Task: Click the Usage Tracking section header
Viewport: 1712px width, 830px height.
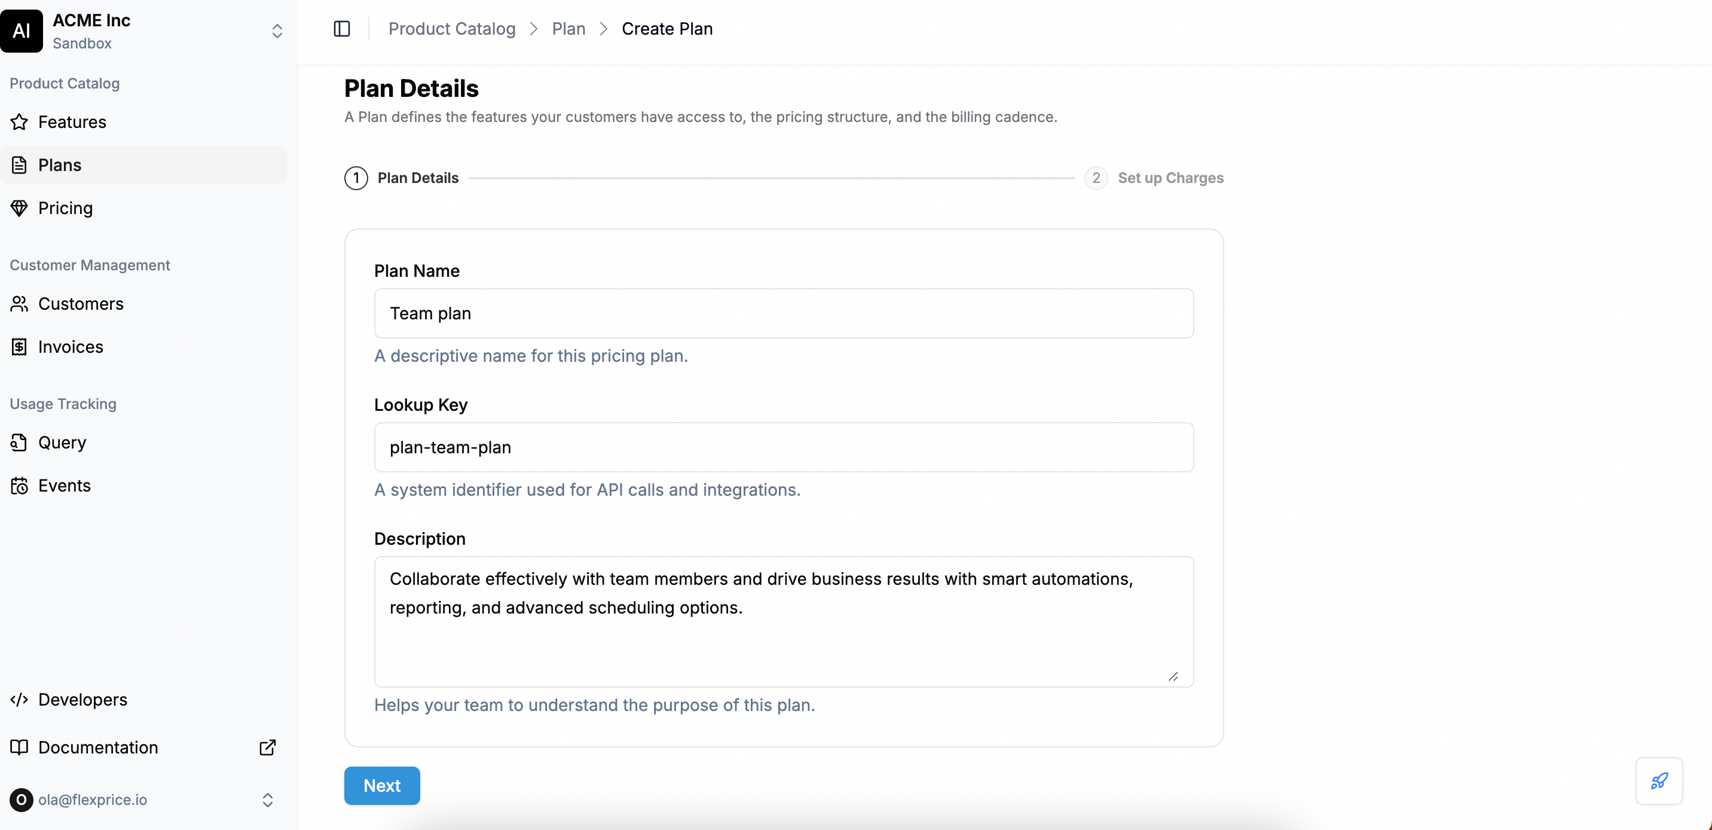Action: tap(63, 404)
